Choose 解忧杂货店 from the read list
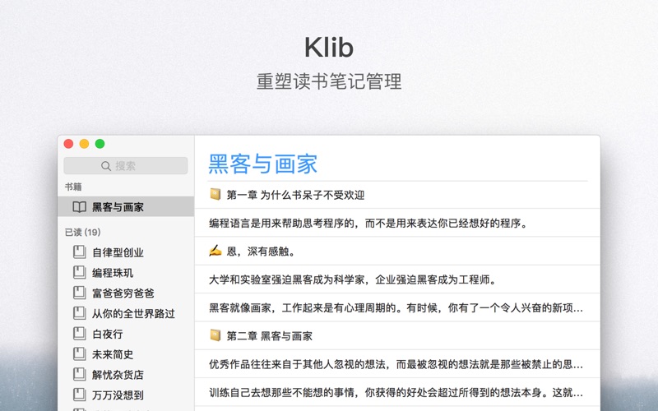 click(118, 375)
